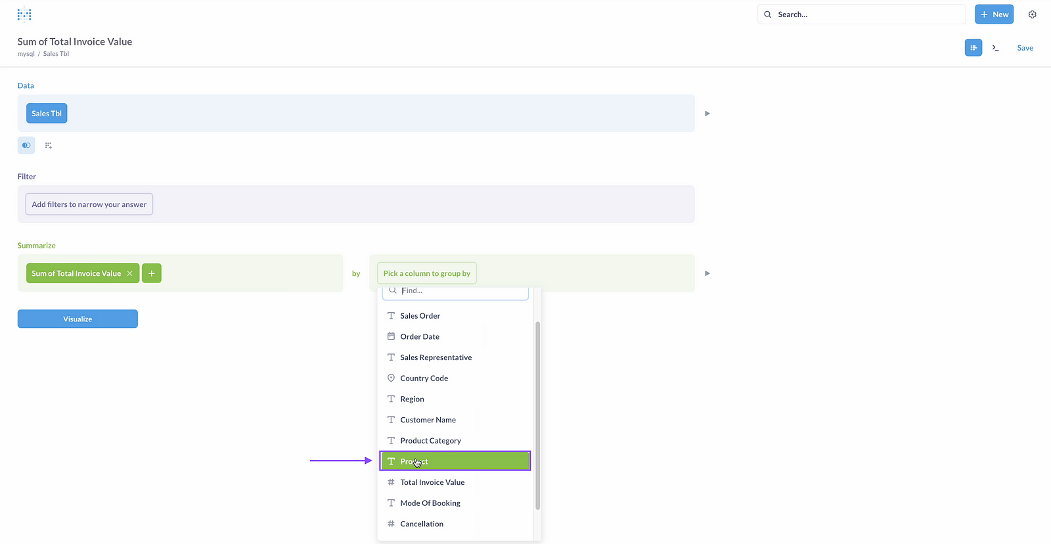Choose Order Date column option
1051x544 pixels.
click(x=420, y=336)
